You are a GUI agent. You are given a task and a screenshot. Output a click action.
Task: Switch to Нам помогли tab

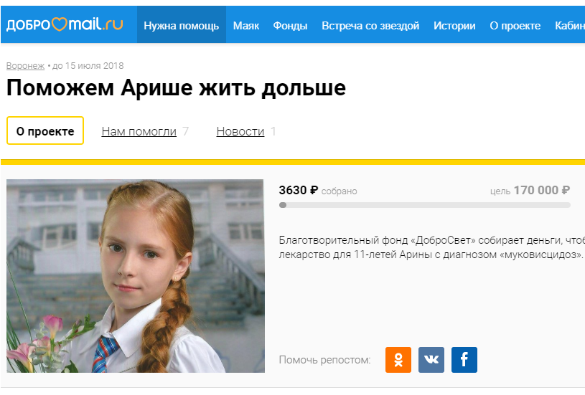pyautogui.click(x=139, y=131)
